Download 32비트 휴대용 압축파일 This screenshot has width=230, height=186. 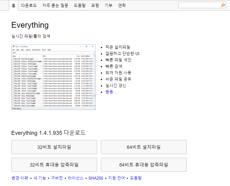tap(54, 165)
